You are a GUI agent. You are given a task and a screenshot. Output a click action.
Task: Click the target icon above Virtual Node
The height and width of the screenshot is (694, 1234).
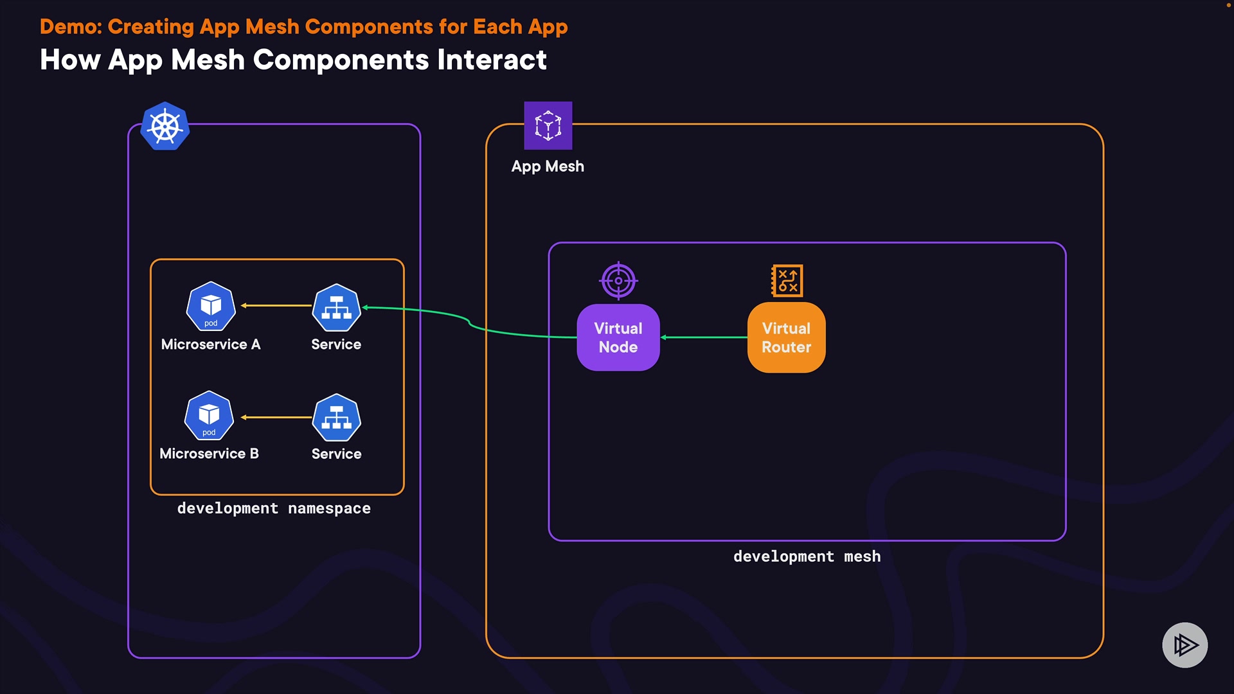(x=618, y=281)
